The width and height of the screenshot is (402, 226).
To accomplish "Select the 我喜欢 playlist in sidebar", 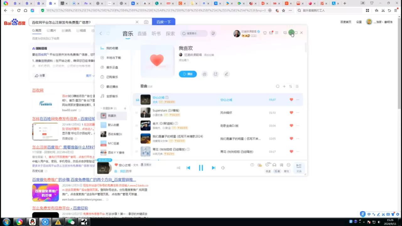I will coord(112,116).
